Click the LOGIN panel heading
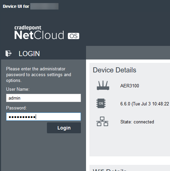170x171 pixels. [x=29, y=54]
